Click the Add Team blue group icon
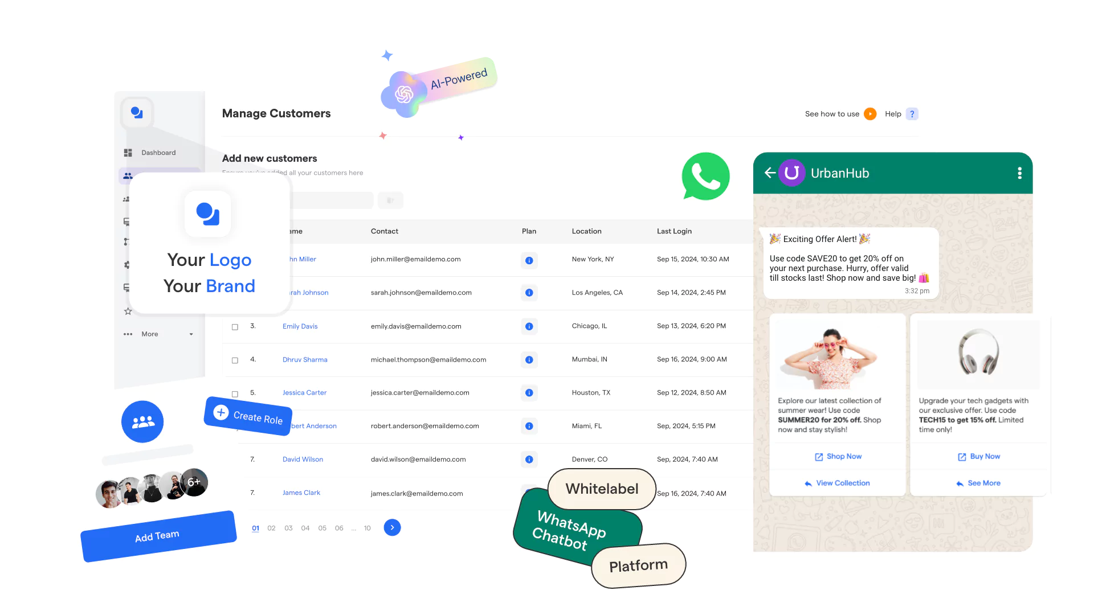The width and height of the screenshot is (1094, 615). (x=142, y=421)
